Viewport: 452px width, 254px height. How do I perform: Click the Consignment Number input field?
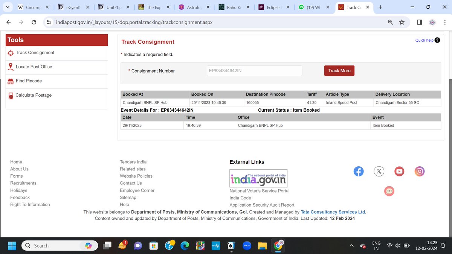pos(254,71)
